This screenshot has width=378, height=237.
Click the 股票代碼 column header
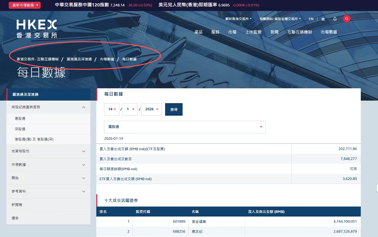[143, 212]
